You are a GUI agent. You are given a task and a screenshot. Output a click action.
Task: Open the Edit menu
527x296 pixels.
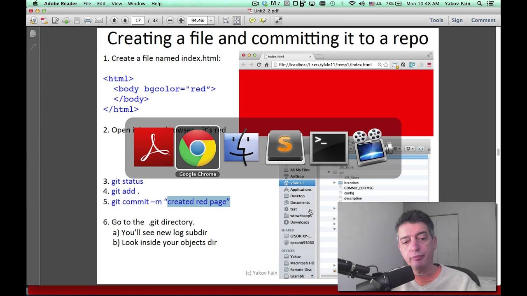click(101, 4)
